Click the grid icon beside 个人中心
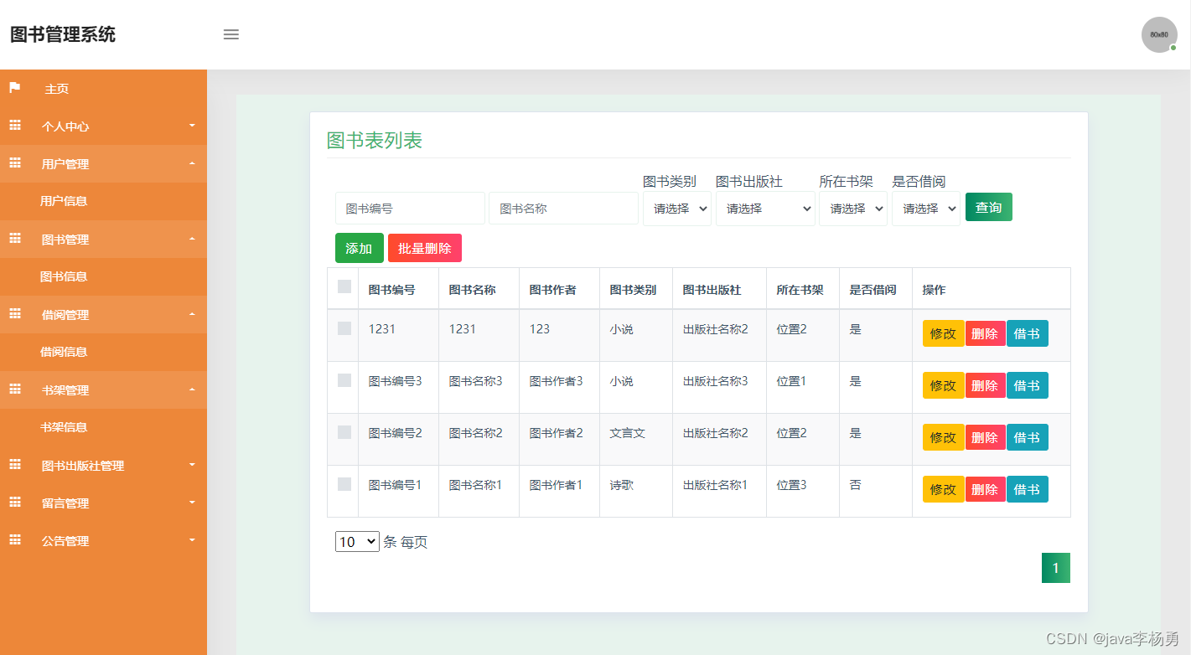The image size is (1191, 655). pyautogui.click(x=14, y=126)
